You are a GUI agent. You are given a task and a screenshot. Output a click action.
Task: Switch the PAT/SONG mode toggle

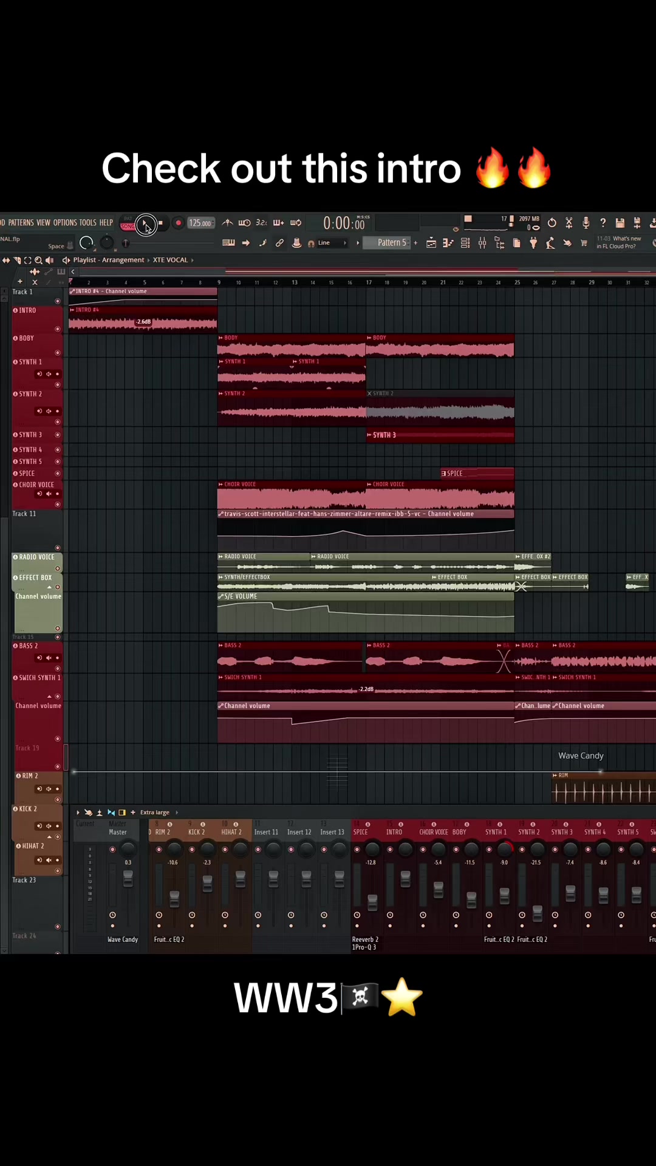(128, 223)
